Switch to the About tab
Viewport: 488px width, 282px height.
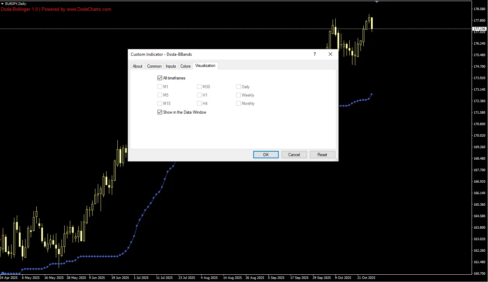[x=137, y=66]
